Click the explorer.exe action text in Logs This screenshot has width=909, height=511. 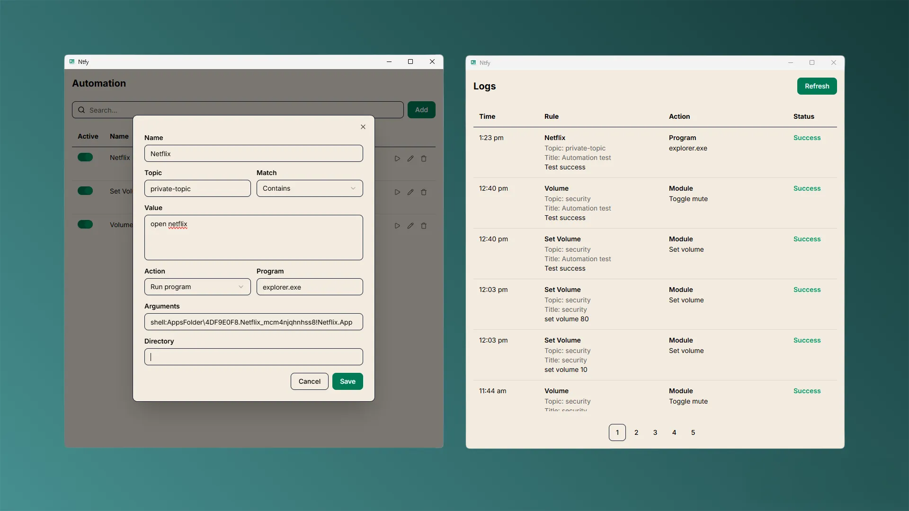coord(688,148)
